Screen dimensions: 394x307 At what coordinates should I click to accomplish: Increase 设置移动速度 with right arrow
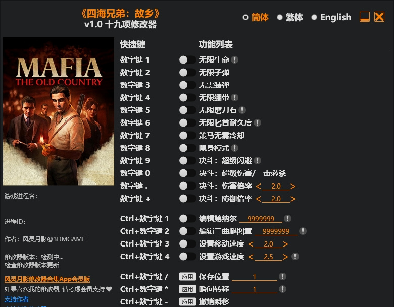(x=285, y=244)
